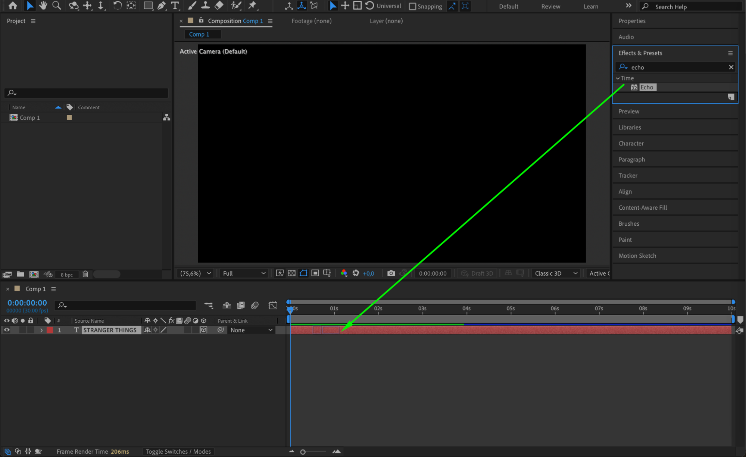Take snapshot with camera icon

[x=391, y=273]
